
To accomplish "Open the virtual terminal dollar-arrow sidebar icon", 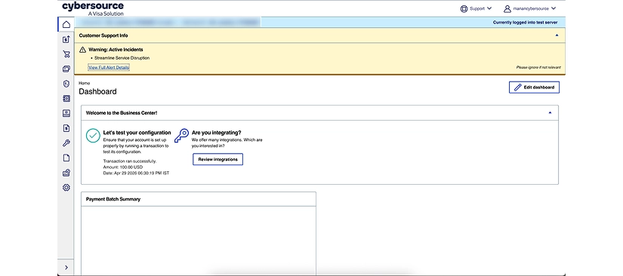I will (66, 39).
